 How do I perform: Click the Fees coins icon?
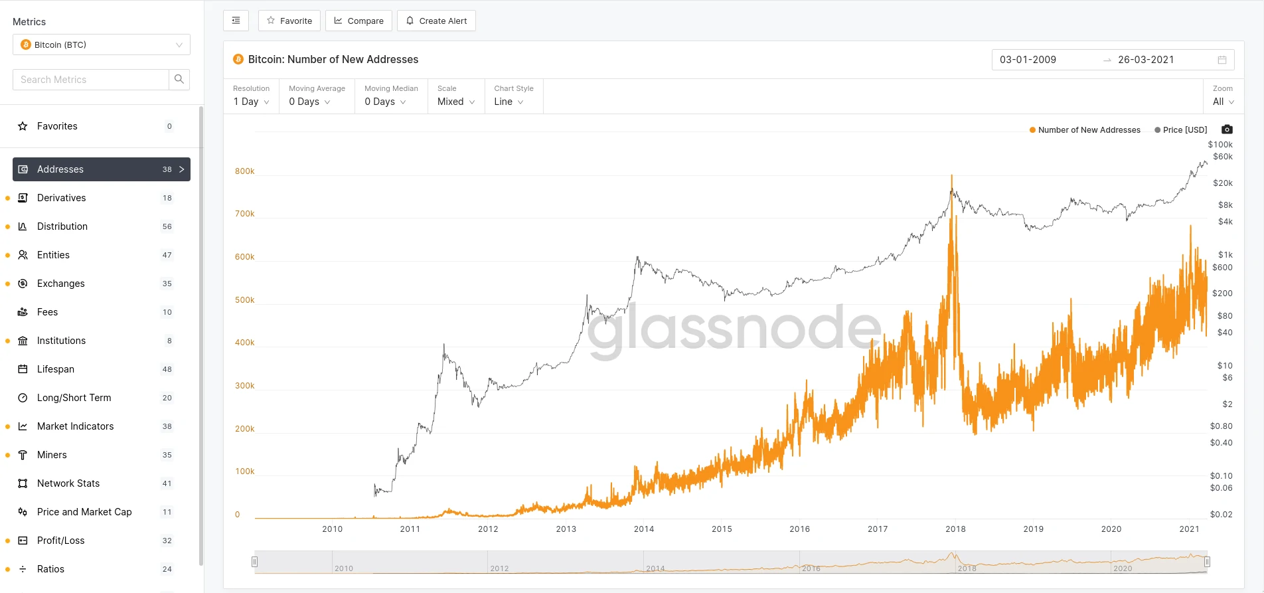(23, 312)
